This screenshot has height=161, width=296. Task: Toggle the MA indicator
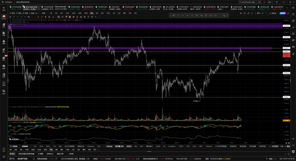tap(35, 146)
